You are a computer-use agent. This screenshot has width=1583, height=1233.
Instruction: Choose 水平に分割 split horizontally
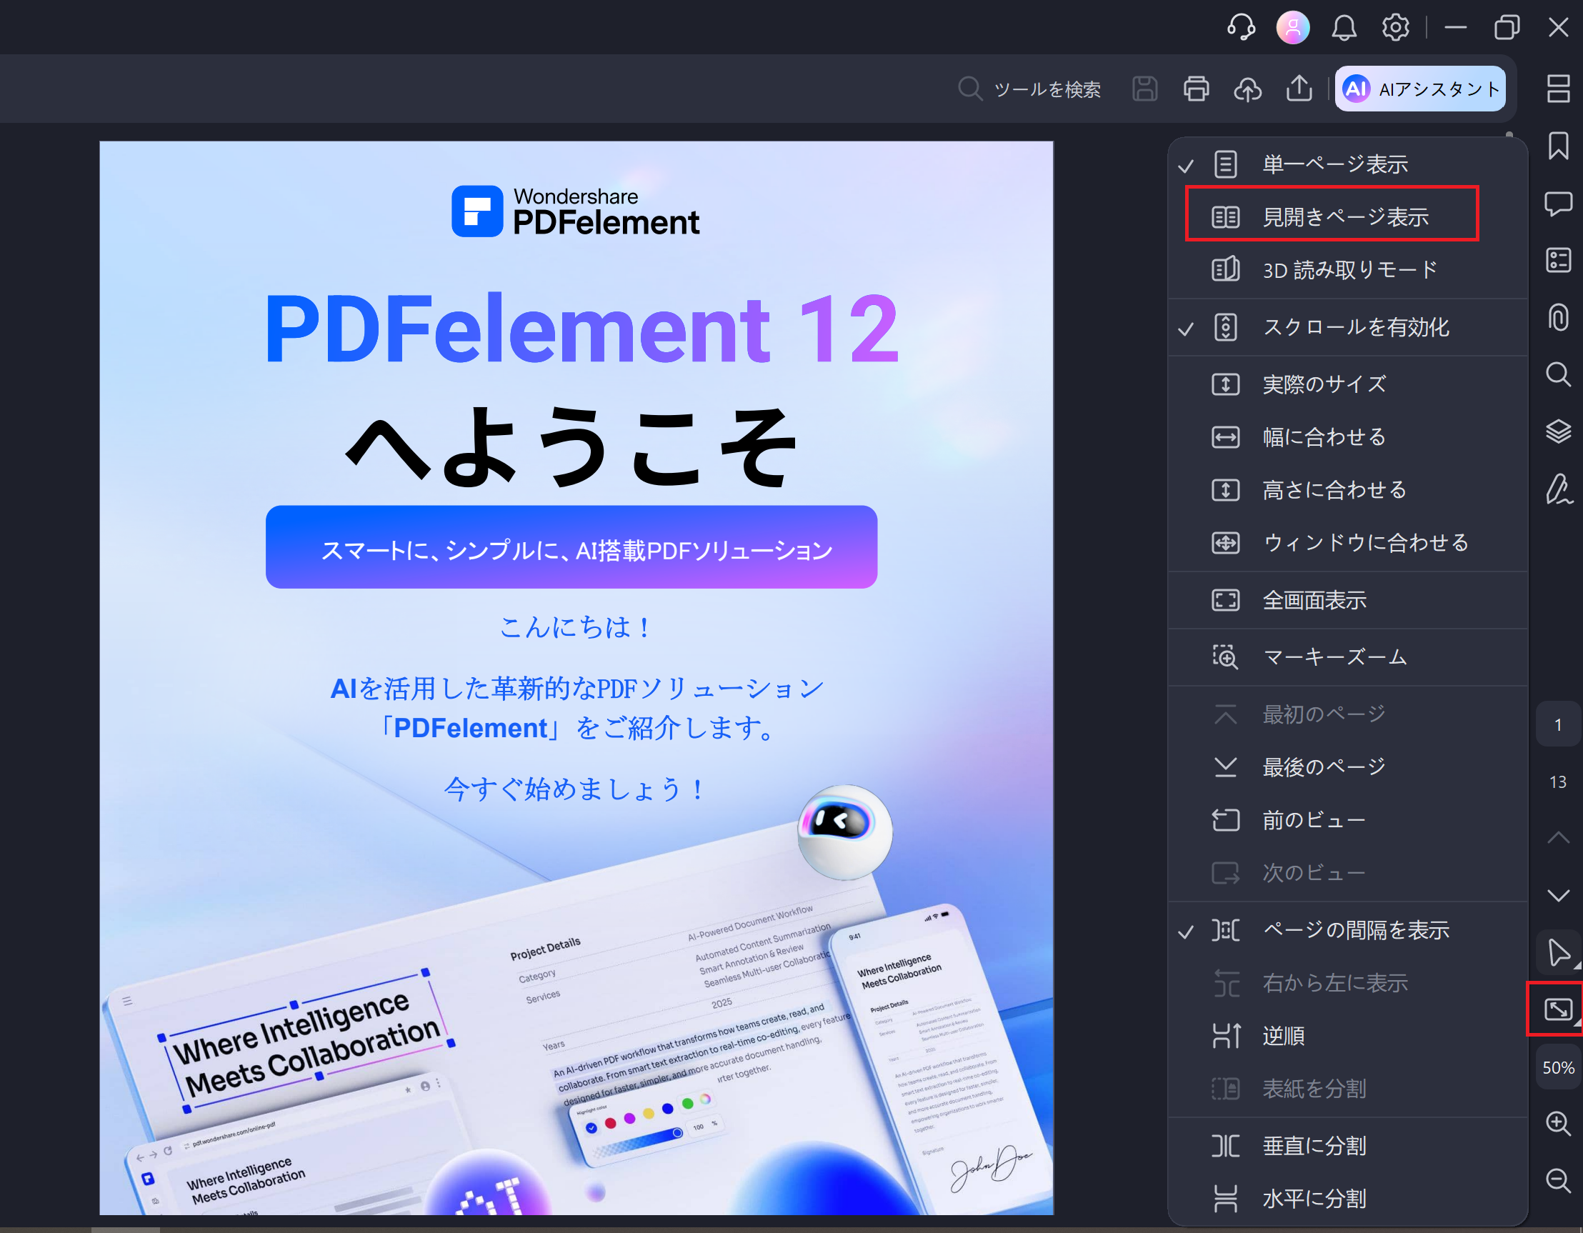1347,1199
